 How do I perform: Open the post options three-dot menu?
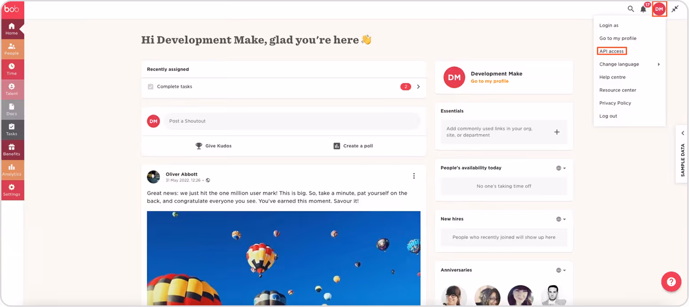pyautogui.click(x=414, y=176)
